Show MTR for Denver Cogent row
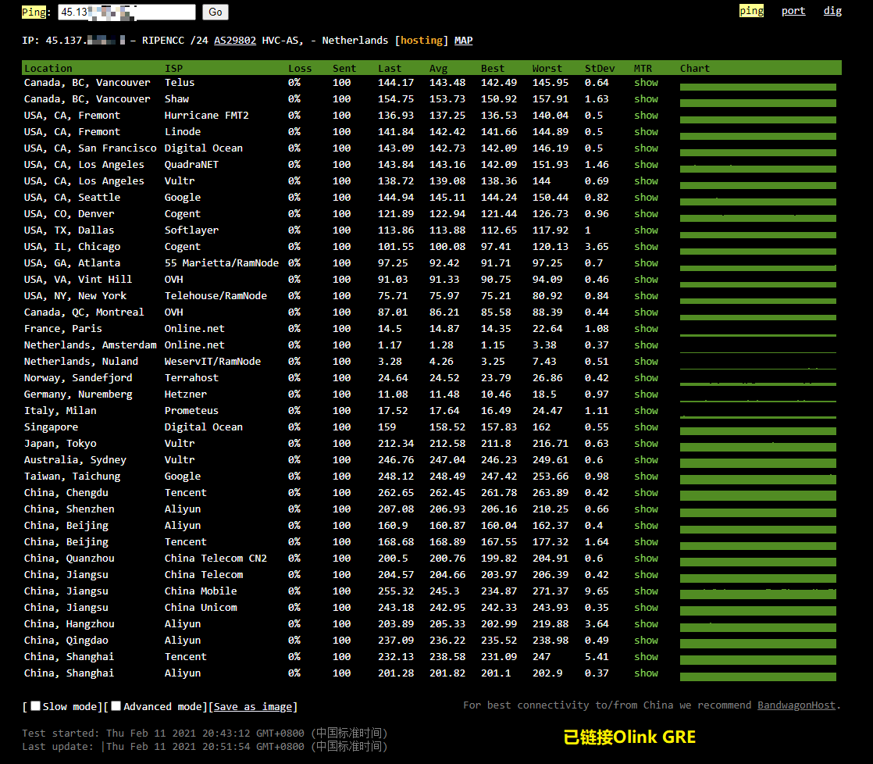 (x=646, y=214)
